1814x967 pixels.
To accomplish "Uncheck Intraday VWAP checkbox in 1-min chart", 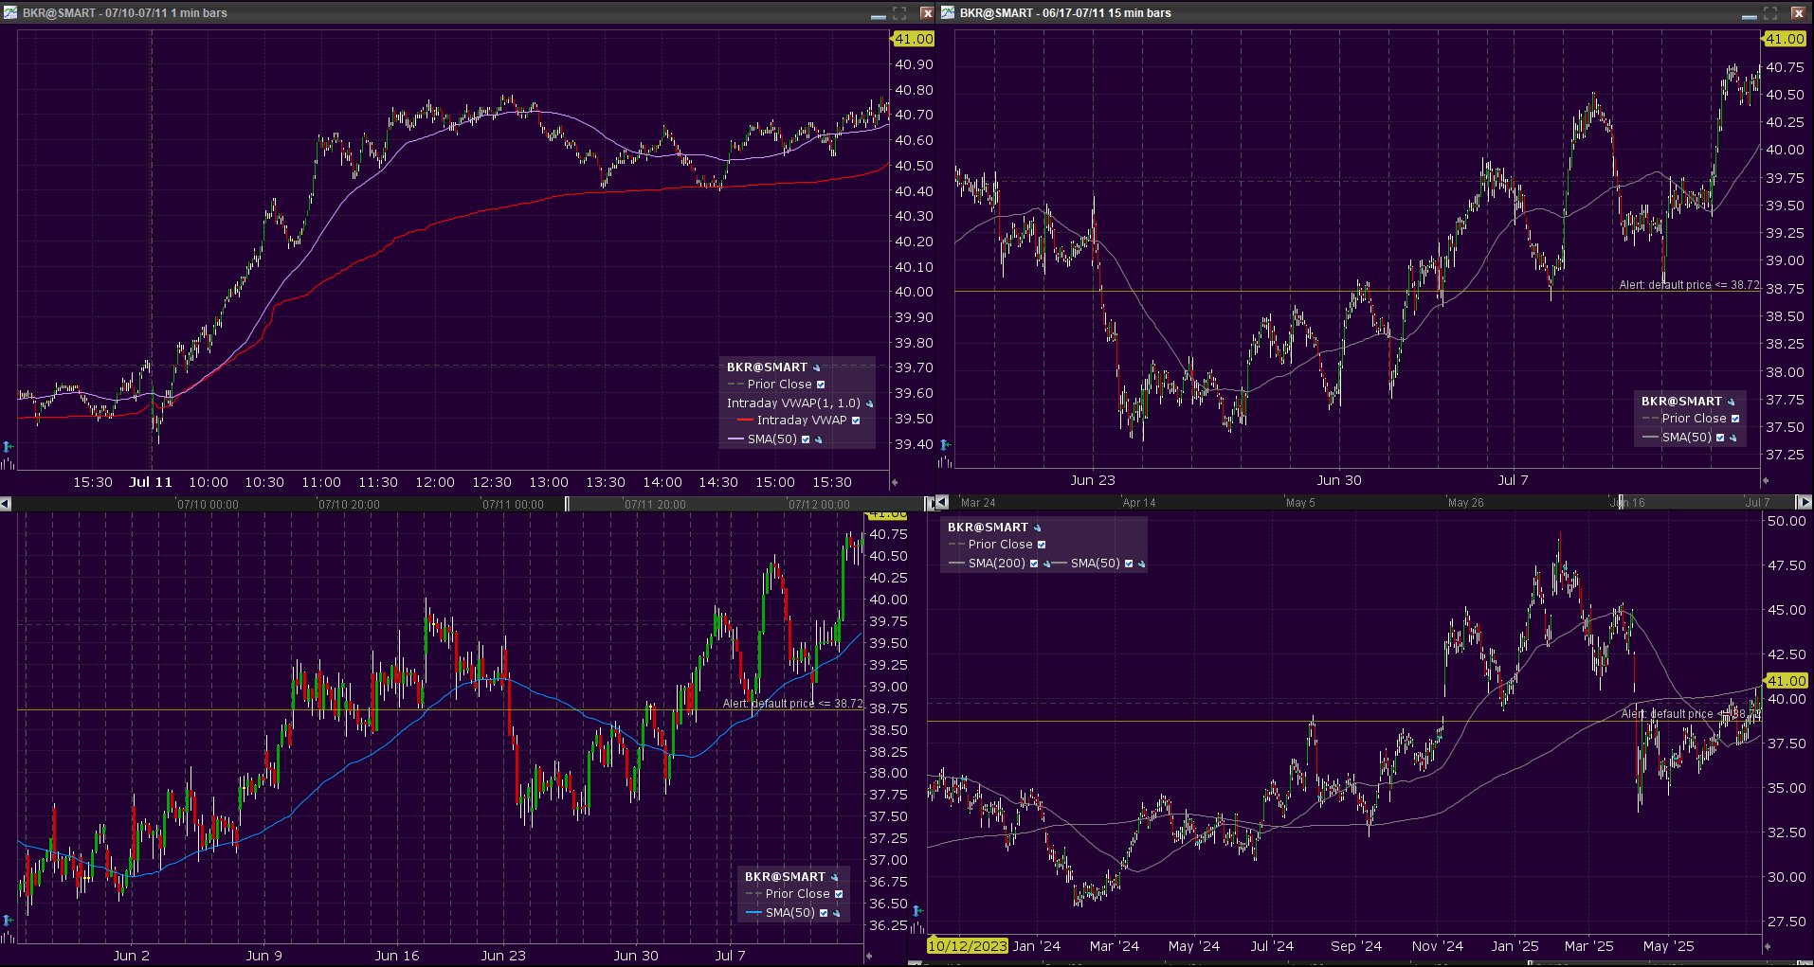I will click(856, 421).
